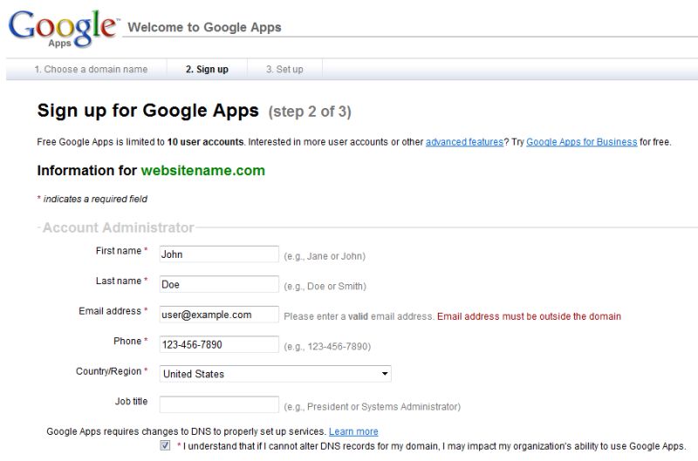Open the DNS 'Learn more' link

pos(353,431)
